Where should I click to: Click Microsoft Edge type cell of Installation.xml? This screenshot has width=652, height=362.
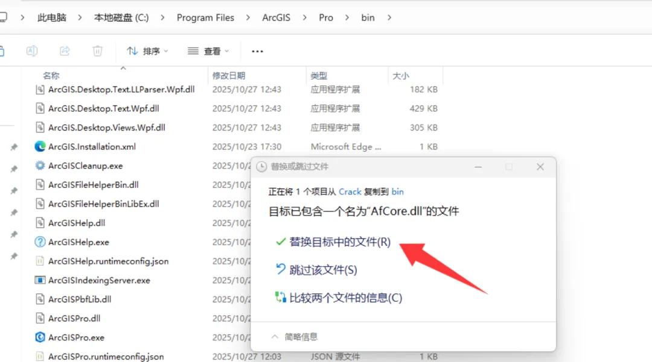[x=345, y=147]
